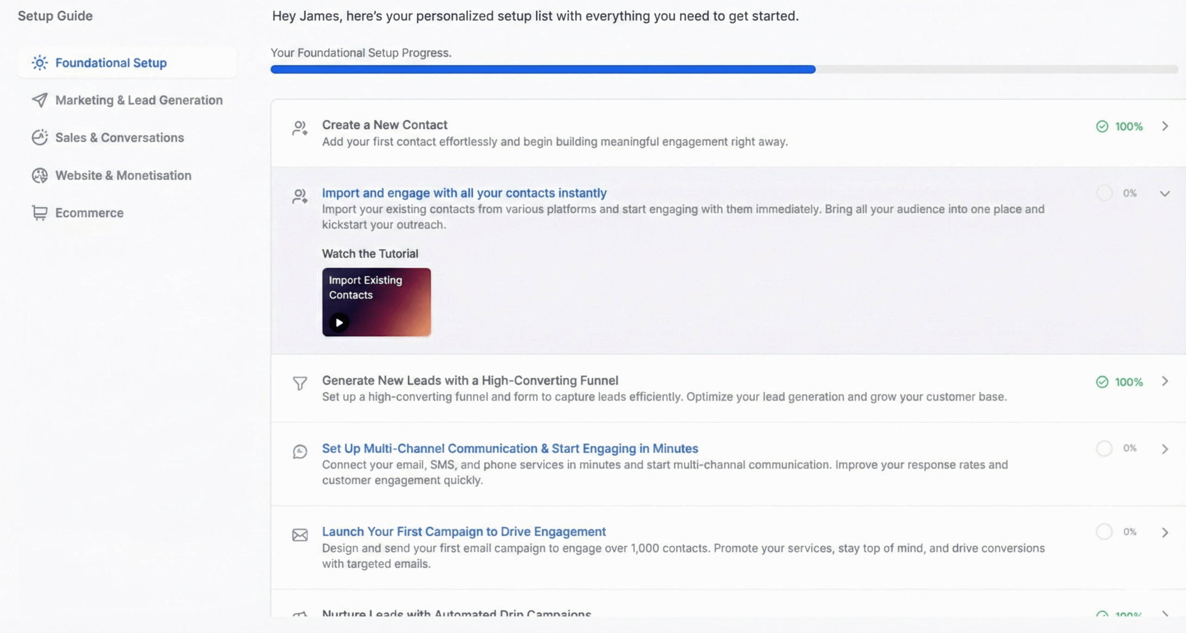Click contact icon beside Create a New Contact
Image resolution: width=1186 pixels, height=633 pixels.
(300, 128)
